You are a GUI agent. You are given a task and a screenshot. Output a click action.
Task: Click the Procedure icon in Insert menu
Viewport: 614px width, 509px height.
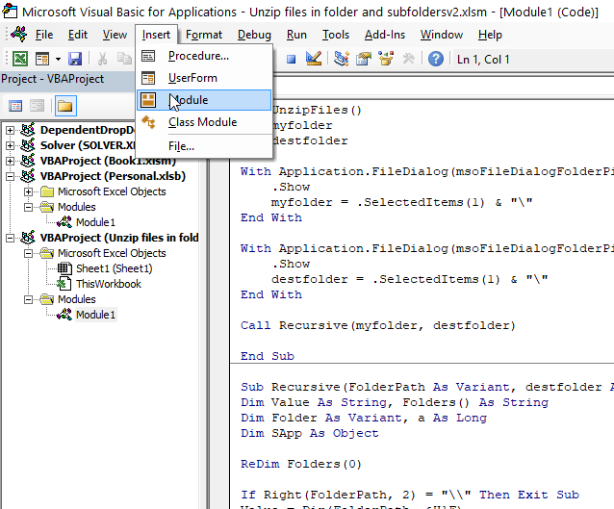(x=148, y=56)
